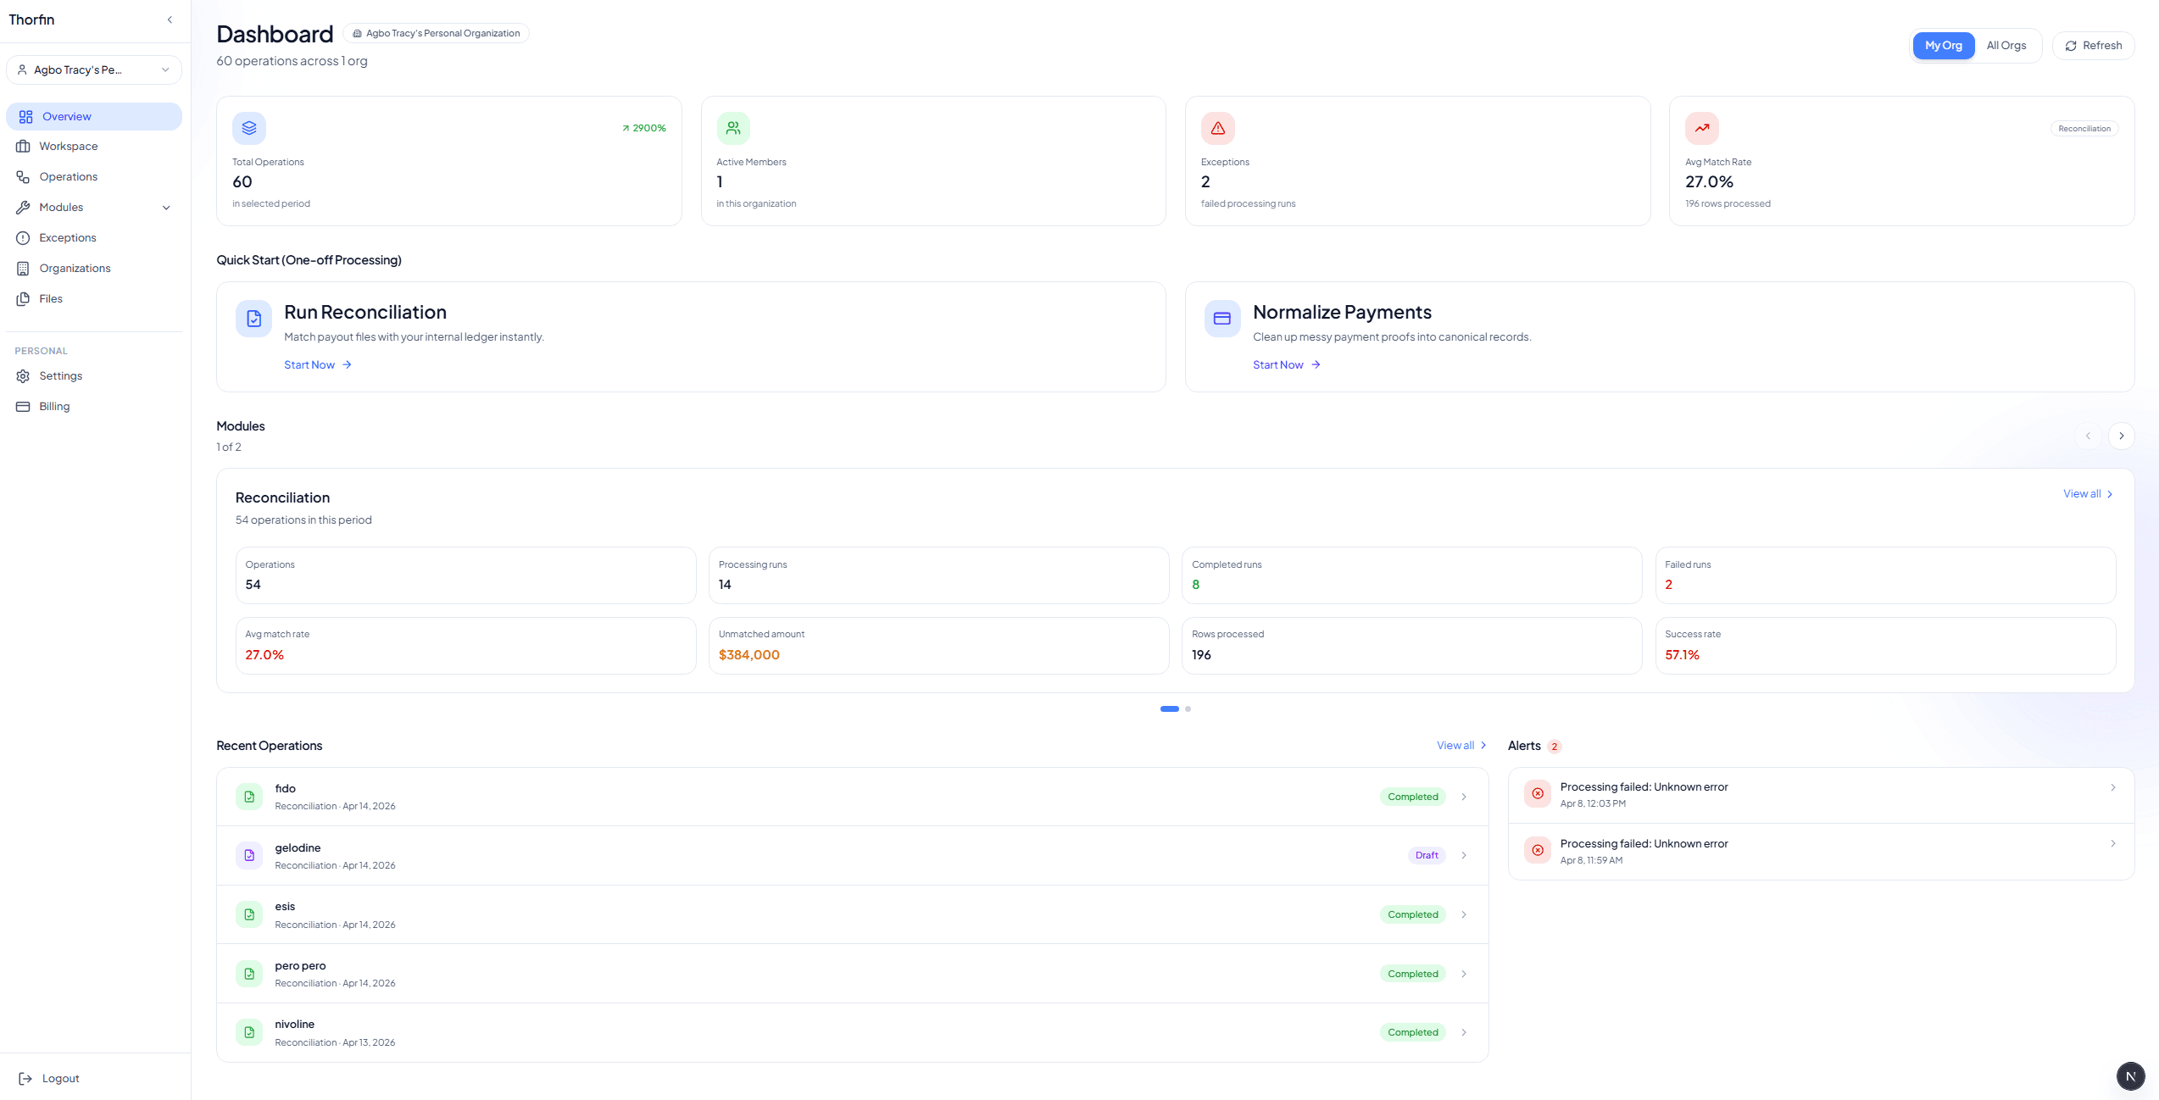
Task: Open Billing under Personal
Action: click(94, 407)
